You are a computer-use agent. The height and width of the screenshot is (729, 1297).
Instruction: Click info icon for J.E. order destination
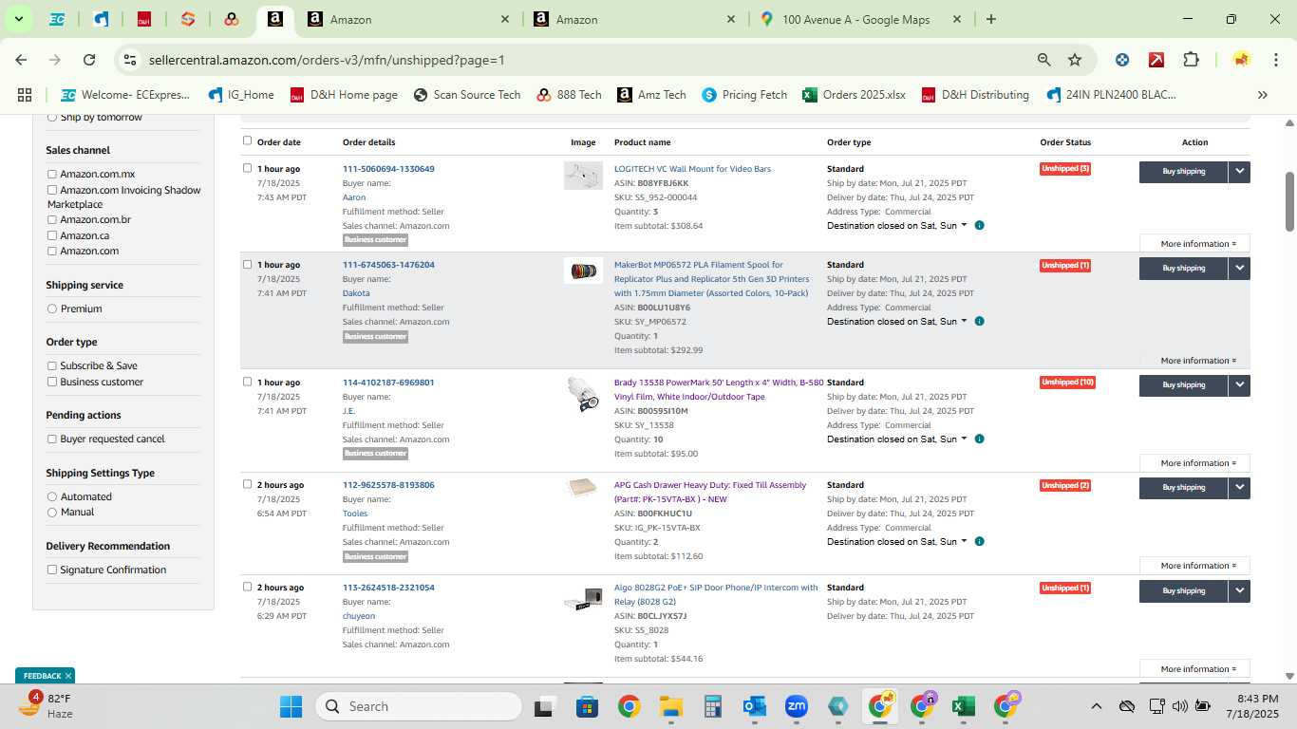(x=979, y=439)
